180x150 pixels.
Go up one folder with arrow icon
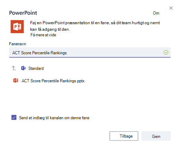point(14,68)
